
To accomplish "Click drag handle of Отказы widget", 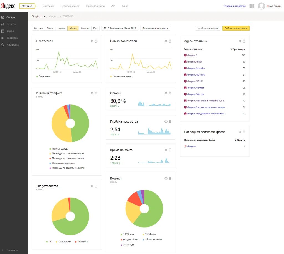I will click(170, 93).
